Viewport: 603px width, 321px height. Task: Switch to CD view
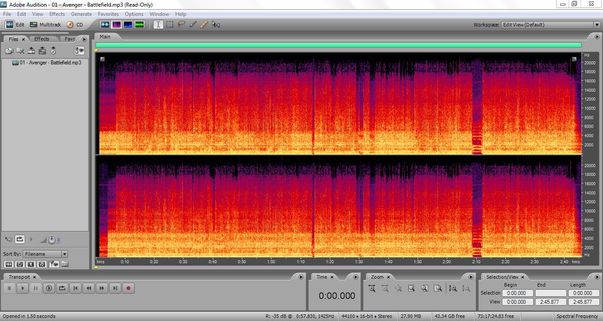(x=75, y=25)
